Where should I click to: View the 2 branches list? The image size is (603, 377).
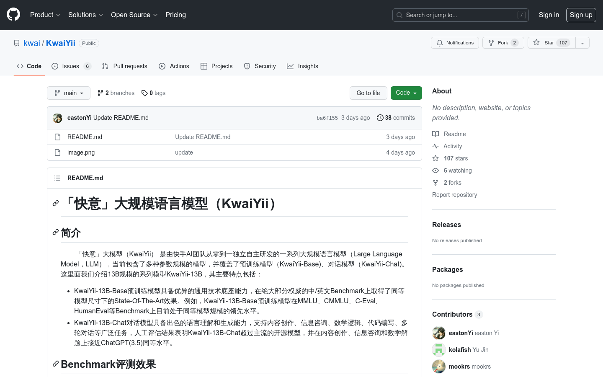click(x=116, y=93)
